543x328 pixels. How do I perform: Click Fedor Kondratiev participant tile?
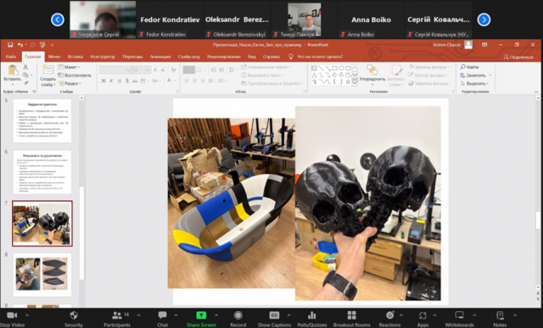pos(170,19)
